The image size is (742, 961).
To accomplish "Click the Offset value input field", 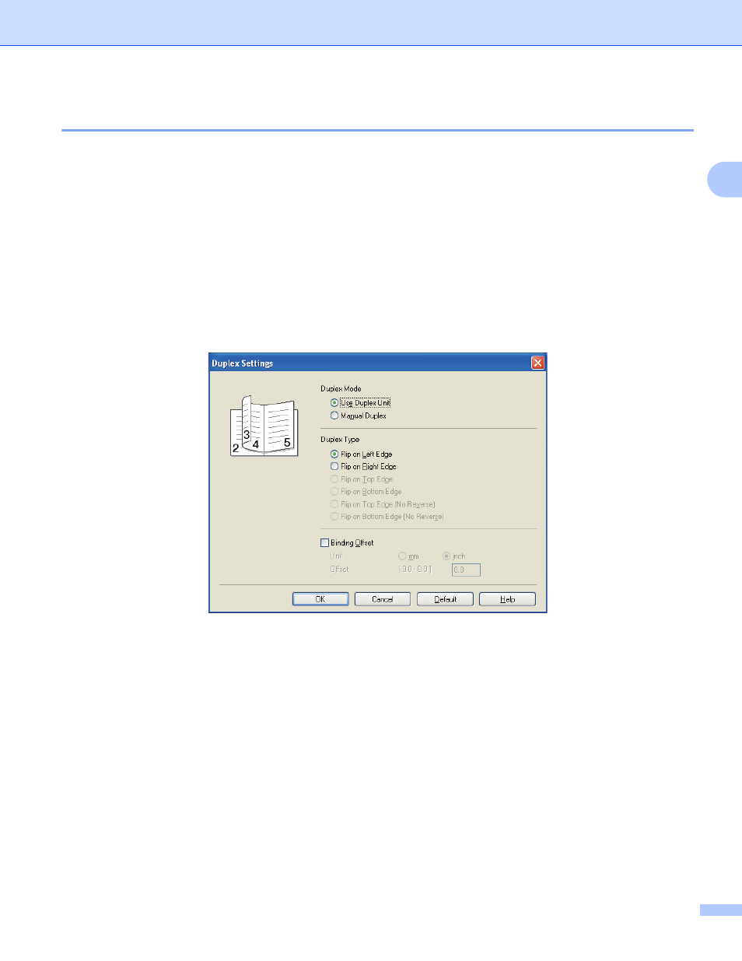I will click(x=466, y=570).
